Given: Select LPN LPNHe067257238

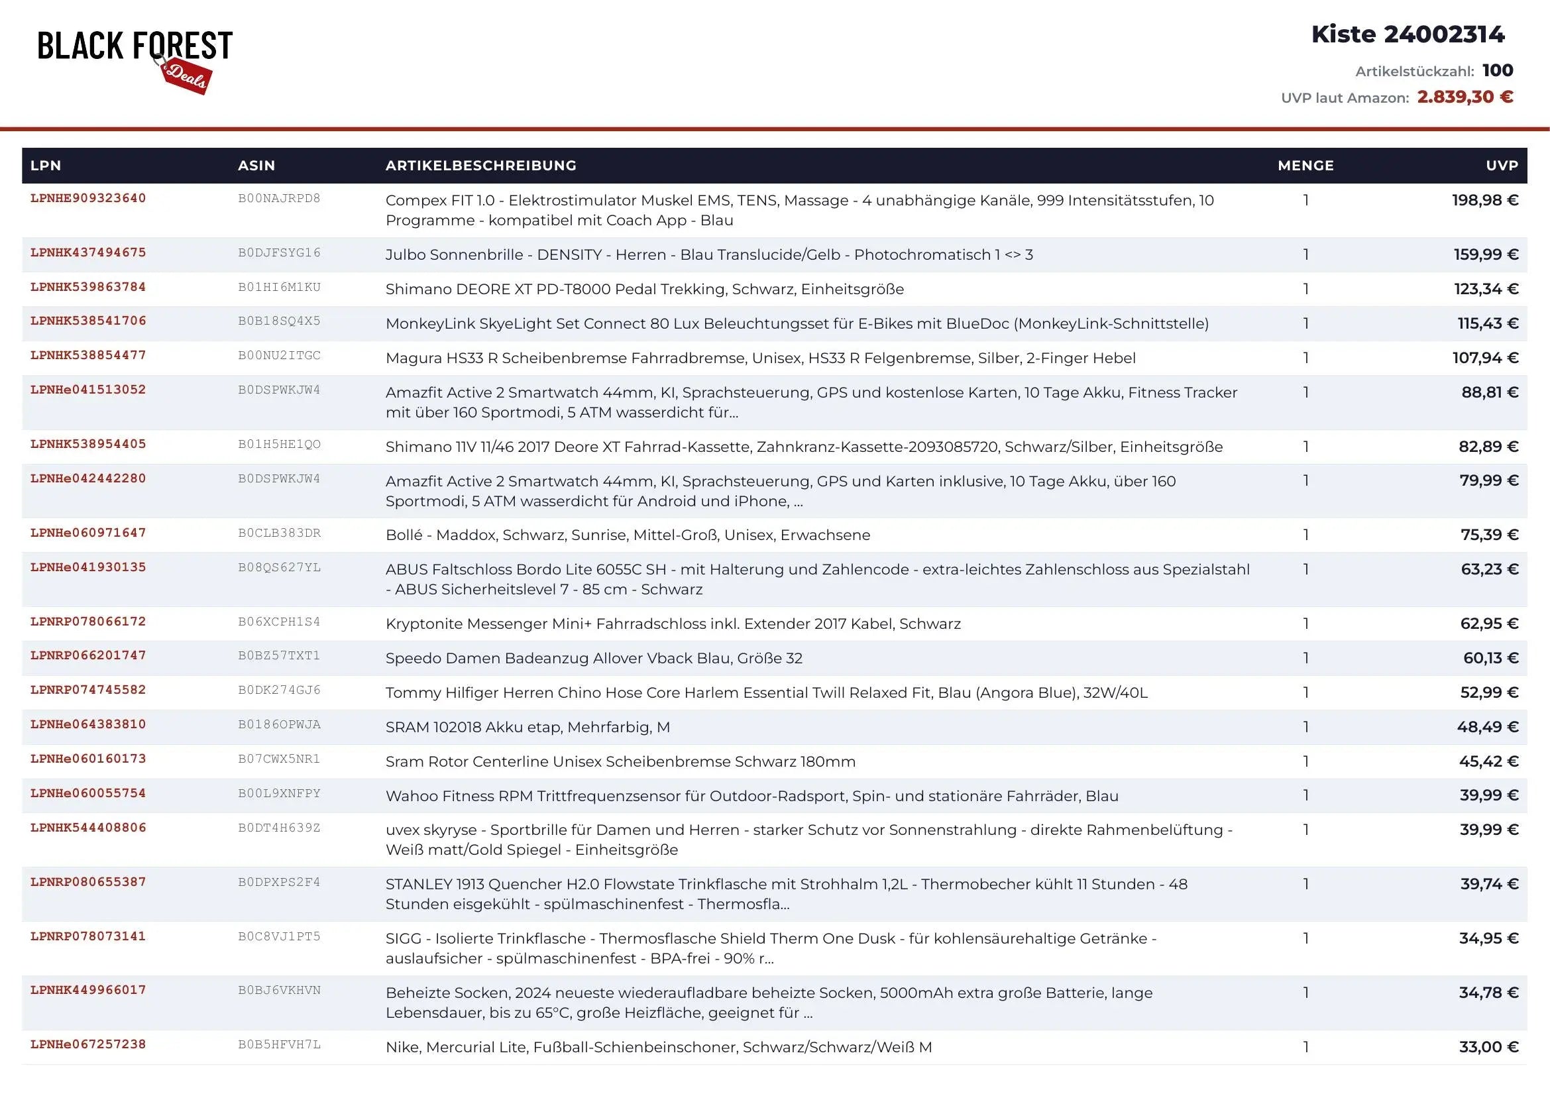Looking at the screenshot, I should click(88, 1046).
